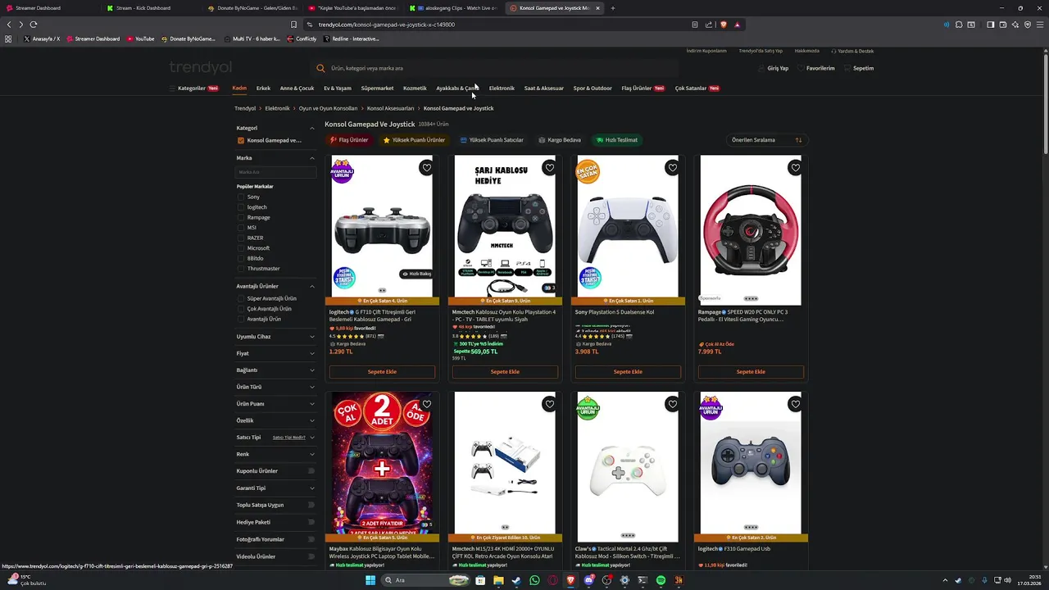The image size is (1049, 590).
Task: Favorite the Rampage SPEED W20 wheel heart
Action: pos(795,168)
